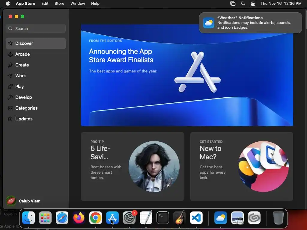Launch Safari from the Dock
The height and width of the screenshot is (230, 307).
(62, 218)
